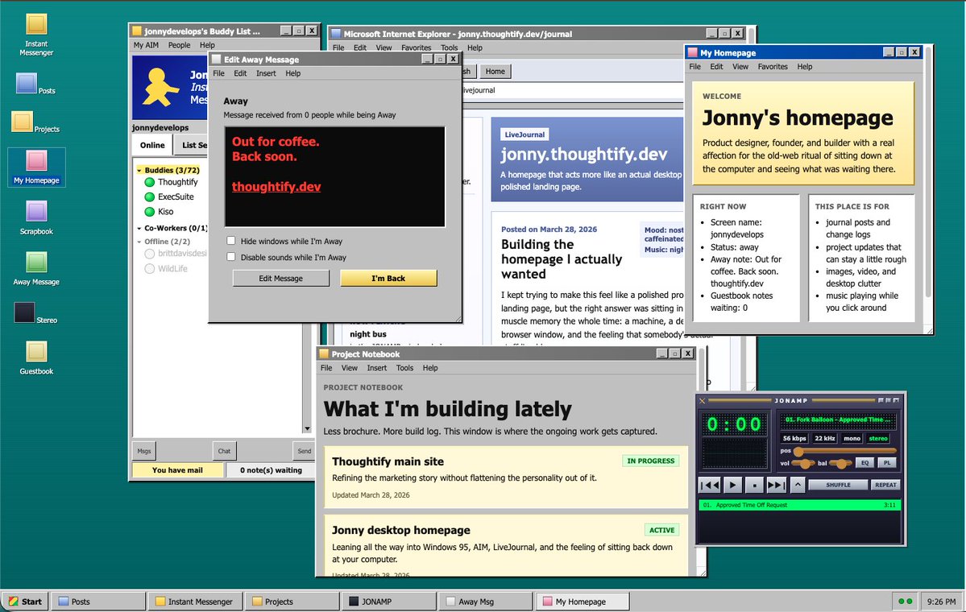
Task: Switch to the Online tab in Buddy List
Action: click(152, 145)
